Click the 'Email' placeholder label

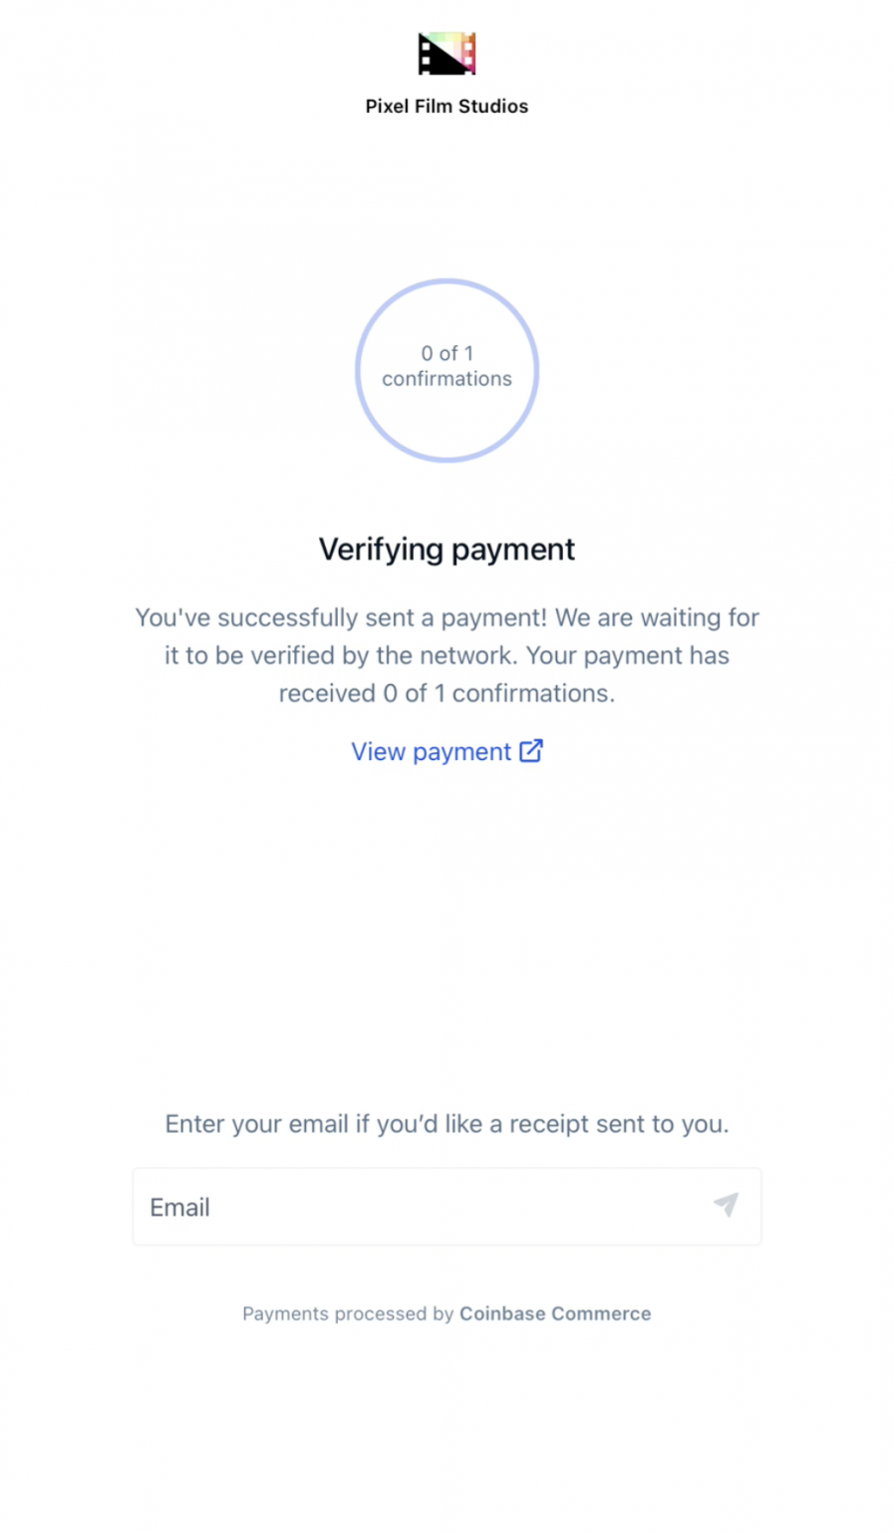(179, 1208)
